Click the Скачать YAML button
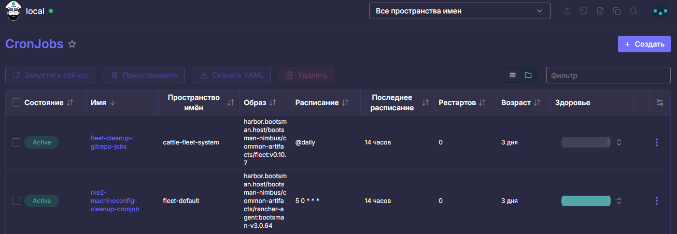This screenshot has height=234, width=677. 232,75
